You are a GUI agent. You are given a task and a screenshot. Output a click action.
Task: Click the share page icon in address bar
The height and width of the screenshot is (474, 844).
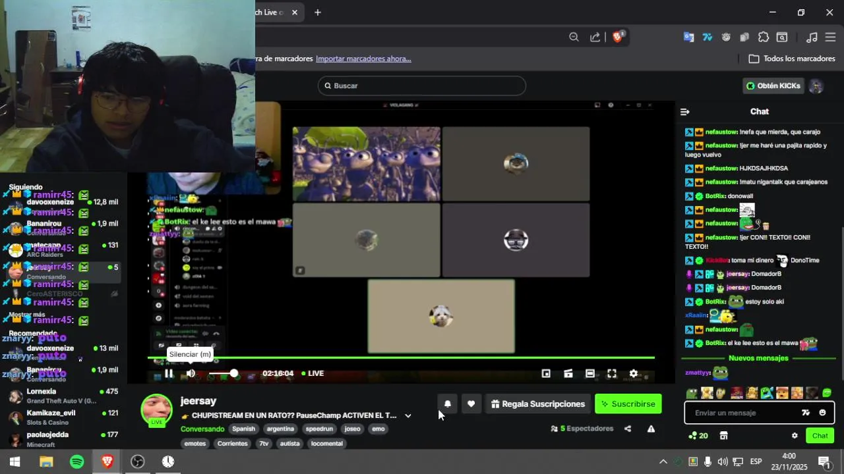point(595,38)
